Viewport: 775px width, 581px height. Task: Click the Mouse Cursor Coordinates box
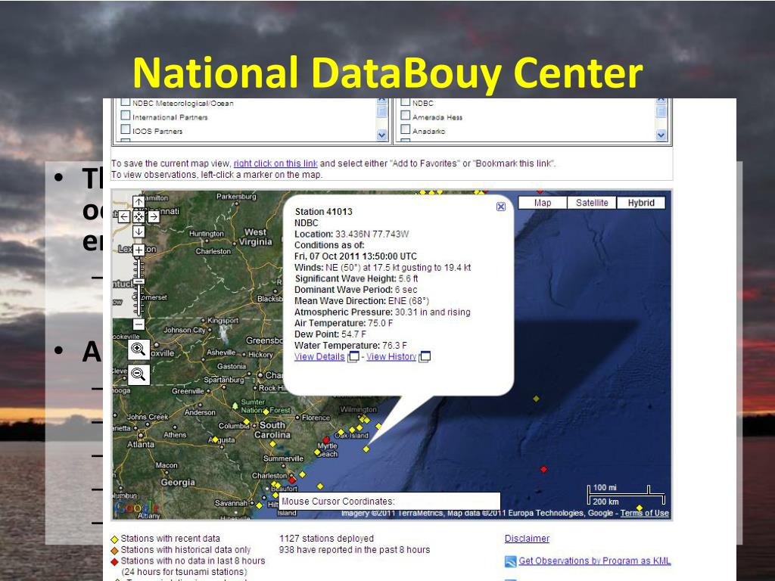[390, 501]
